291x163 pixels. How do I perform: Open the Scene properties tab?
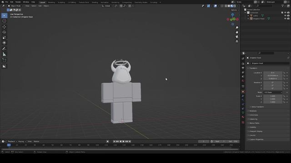(243, 77)
